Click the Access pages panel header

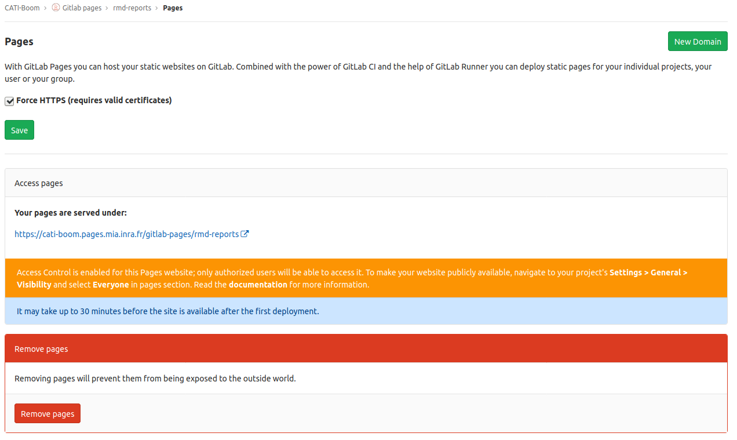tap(366, 183)
